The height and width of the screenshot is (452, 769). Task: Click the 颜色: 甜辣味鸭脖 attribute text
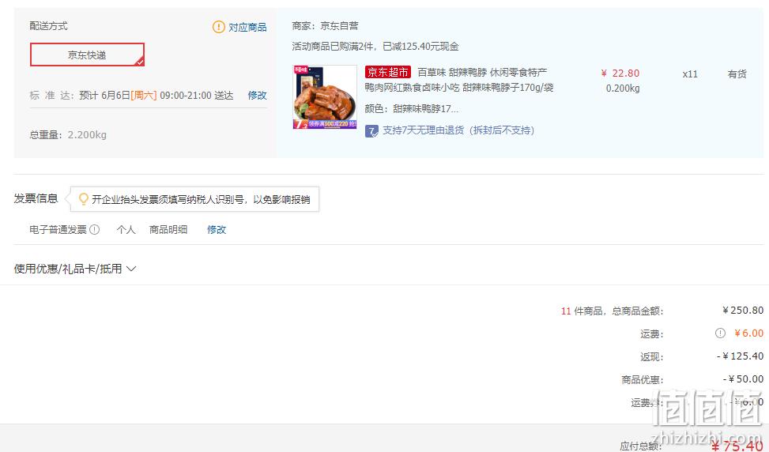pos(412,109)
